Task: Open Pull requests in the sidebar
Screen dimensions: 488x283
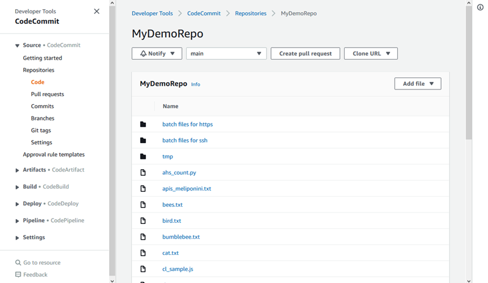Action: 48,94
